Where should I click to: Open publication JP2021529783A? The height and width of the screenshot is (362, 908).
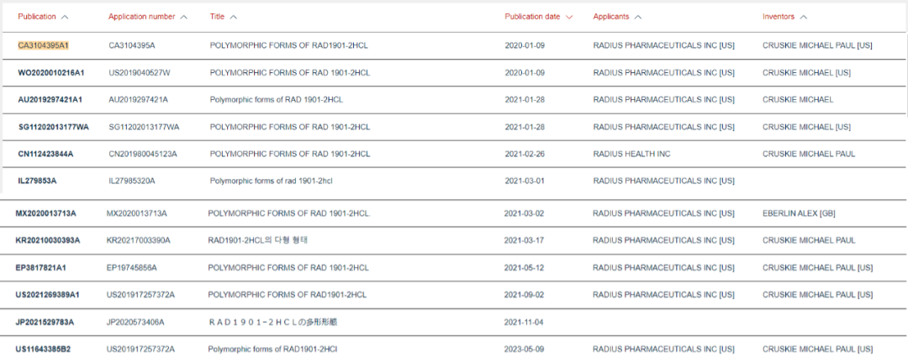click(45, 322)
